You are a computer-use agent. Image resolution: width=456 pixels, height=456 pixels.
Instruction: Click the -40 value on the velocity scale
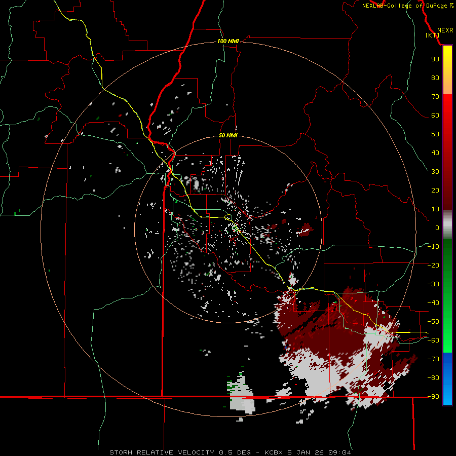click(433, 303)
